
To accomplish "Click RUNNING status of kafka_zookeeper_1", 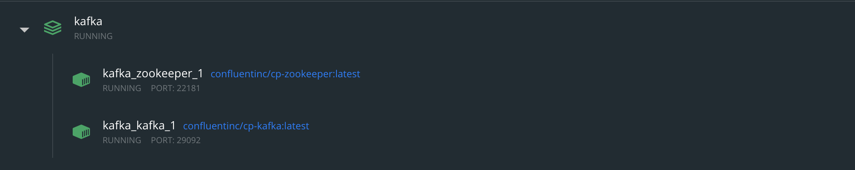I will [122, 88].
